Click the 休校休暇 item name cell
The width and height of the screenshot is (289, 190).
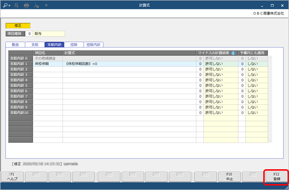48,64
